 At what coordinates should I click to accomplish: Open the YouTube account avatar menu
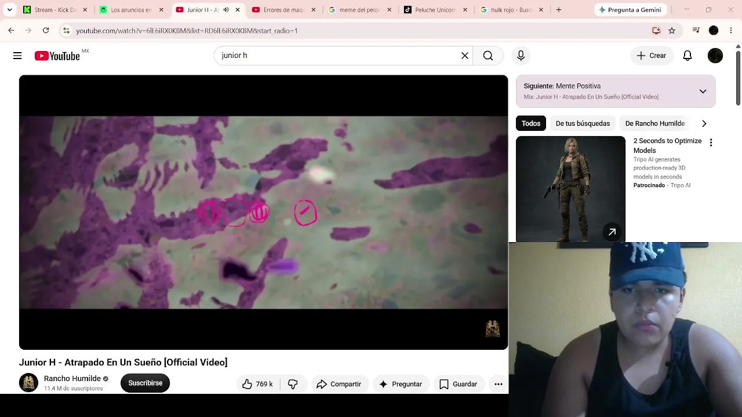[x=715, y=56]
